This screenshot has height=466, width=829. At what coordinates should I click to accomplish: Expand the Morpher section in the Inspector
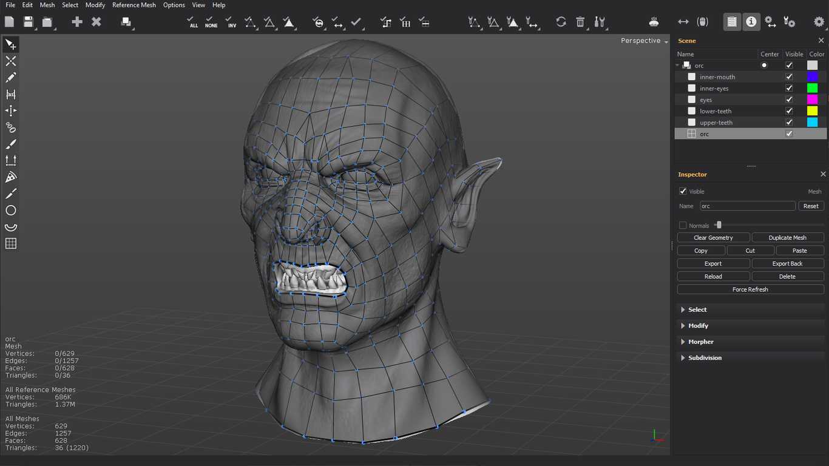pos(700,342)
